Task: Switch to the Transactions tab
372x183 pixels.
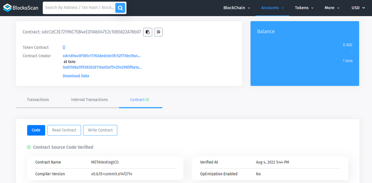Action: tap(38, 100)
